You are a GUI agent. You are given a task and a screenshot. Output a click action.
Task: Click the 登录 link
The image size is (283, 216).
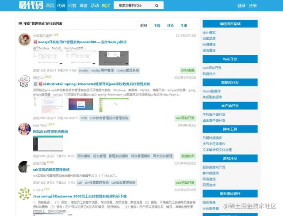tap(241, 6)
